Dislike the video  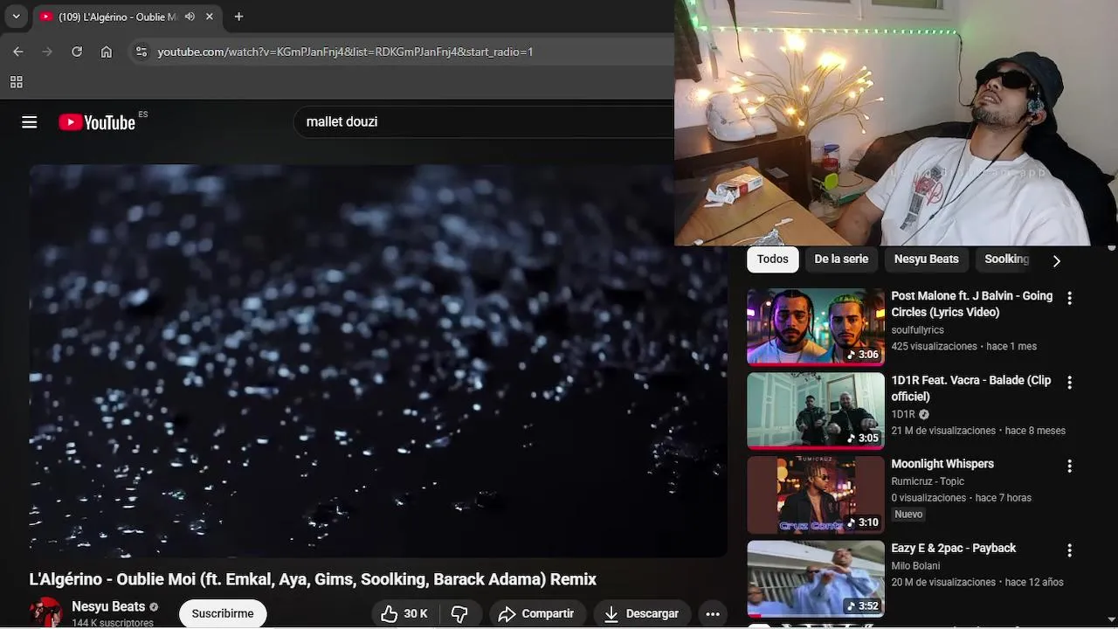[459, 614]
